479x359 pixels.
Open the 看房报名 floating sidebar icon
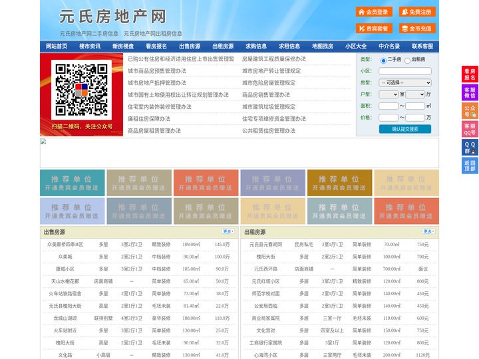(x=470, y=74)
